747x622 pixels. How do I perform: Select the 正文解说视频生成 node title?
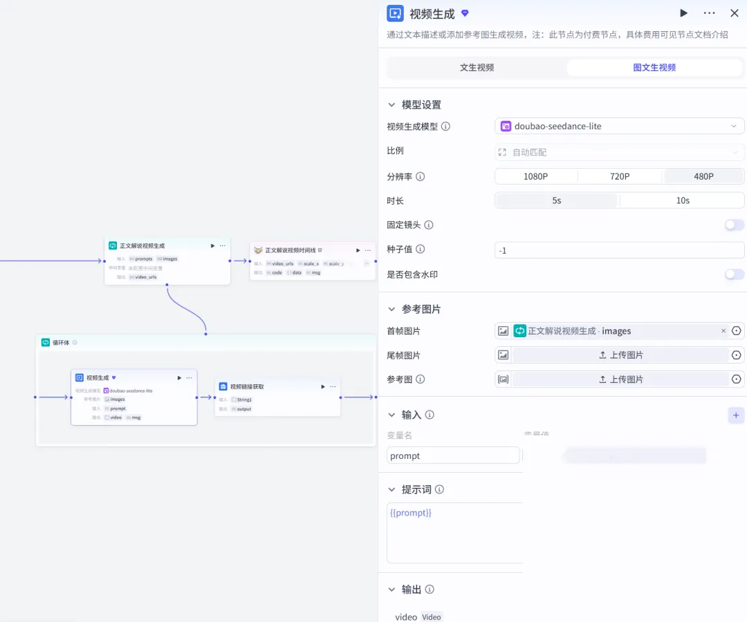coord(142,245)
